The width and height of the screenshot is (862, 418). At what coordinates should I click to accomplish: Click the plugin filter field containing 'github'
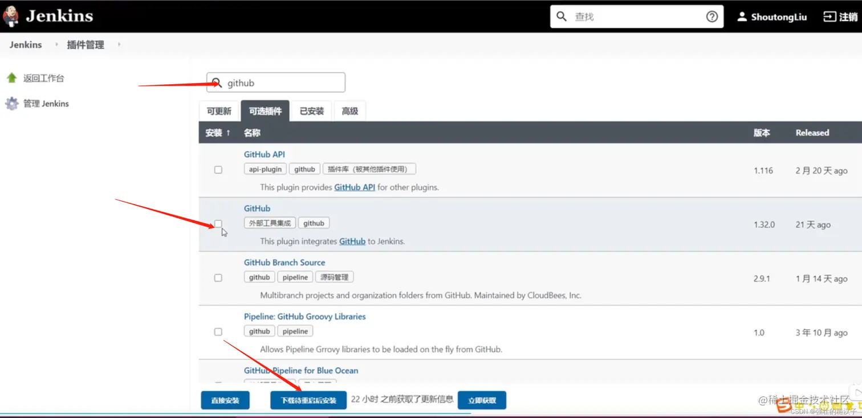tap(276, 83)
